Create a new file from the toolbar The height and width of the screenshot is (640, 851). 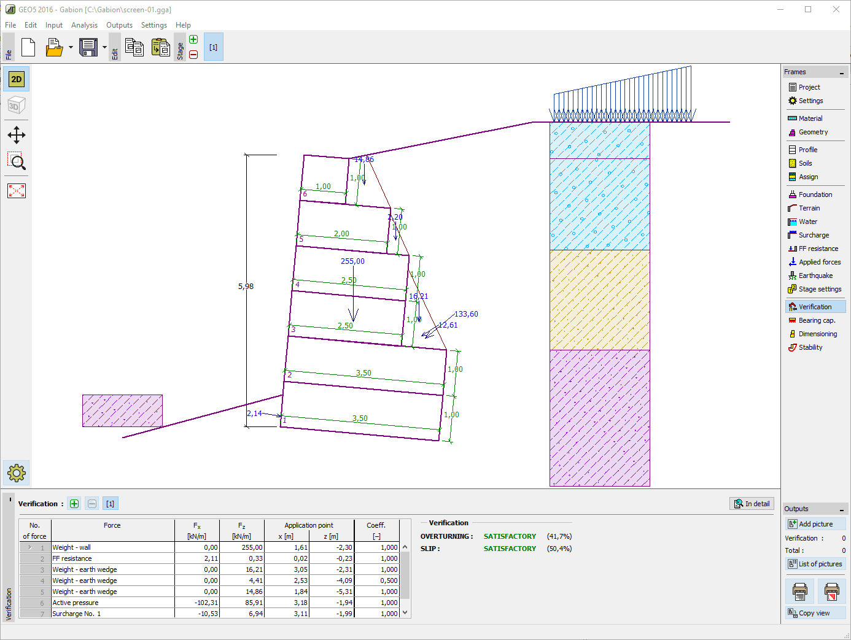(x=28, y=47)
